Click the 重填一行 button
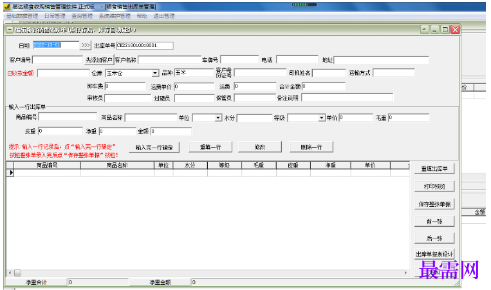 click(x=210, y=147)
